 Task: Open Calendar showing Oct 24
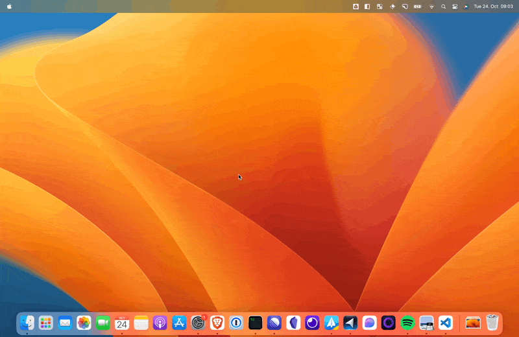(122, 322)
